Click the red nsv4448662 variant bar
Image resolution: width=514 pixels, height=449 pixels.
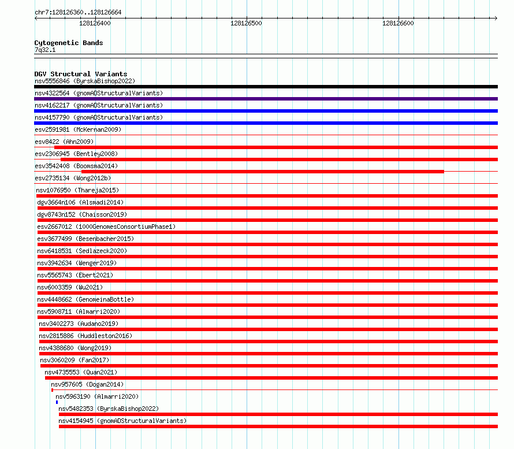(267, 305)
